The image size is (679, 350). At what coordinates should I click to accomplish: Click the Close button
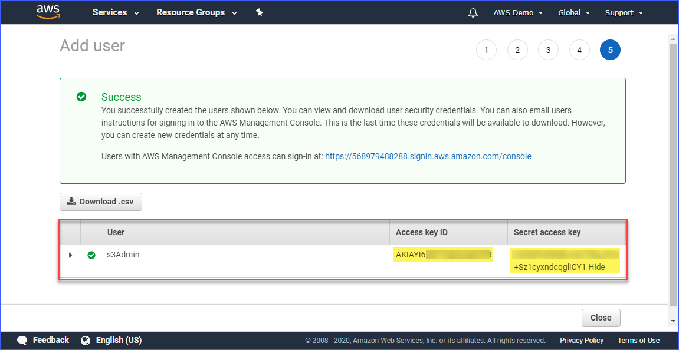coord(601,318)
